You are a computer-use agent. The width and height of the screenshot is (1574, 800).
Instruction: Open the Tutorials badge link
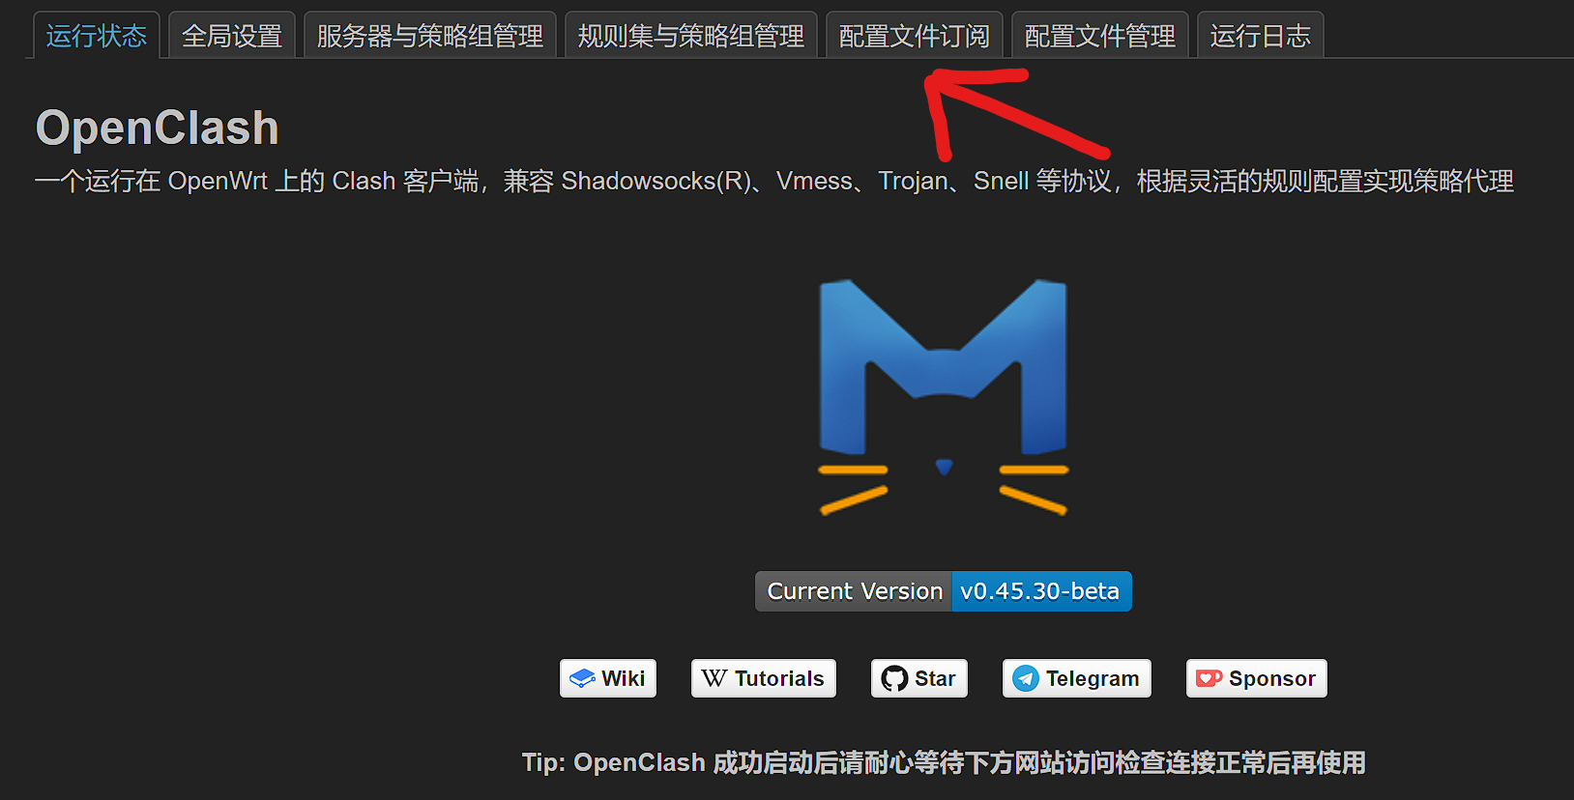point(764,678)
